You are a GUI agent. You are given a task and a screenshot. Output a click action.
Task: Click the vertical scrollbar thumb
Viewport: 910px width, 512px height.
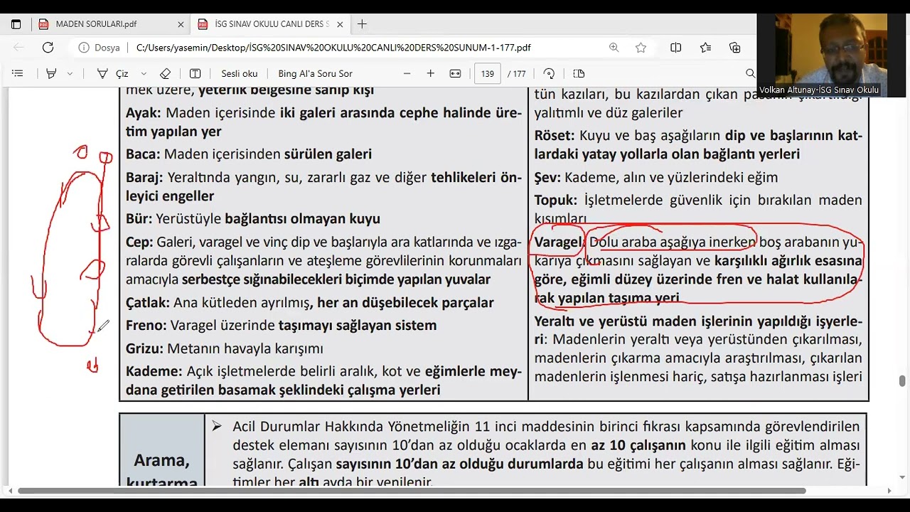pos(902,380)
